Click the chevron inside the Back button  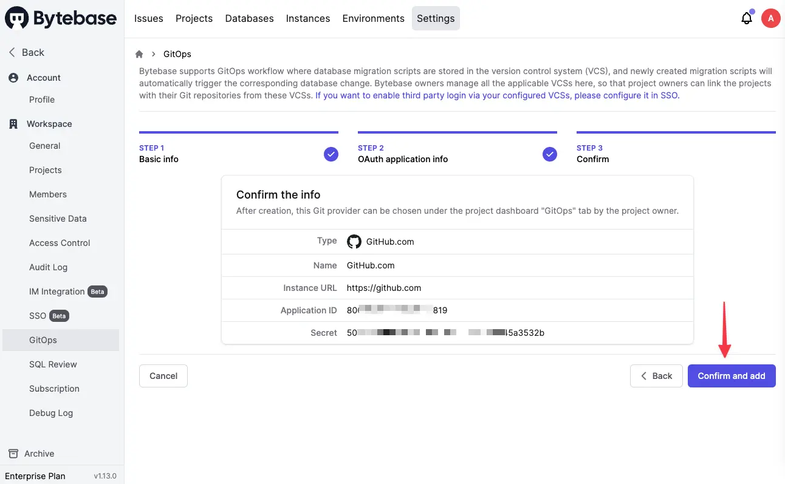[x=644, y=376]
